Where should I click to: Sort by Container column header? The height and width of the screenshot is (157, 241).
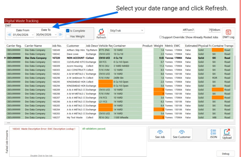[127, 46]
